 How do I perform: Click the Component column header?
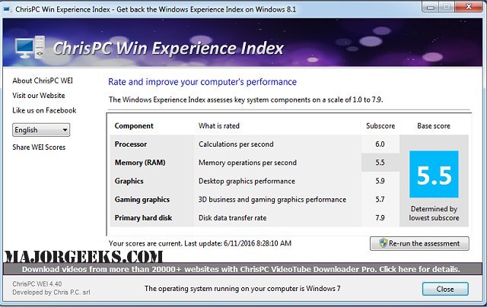134,126
